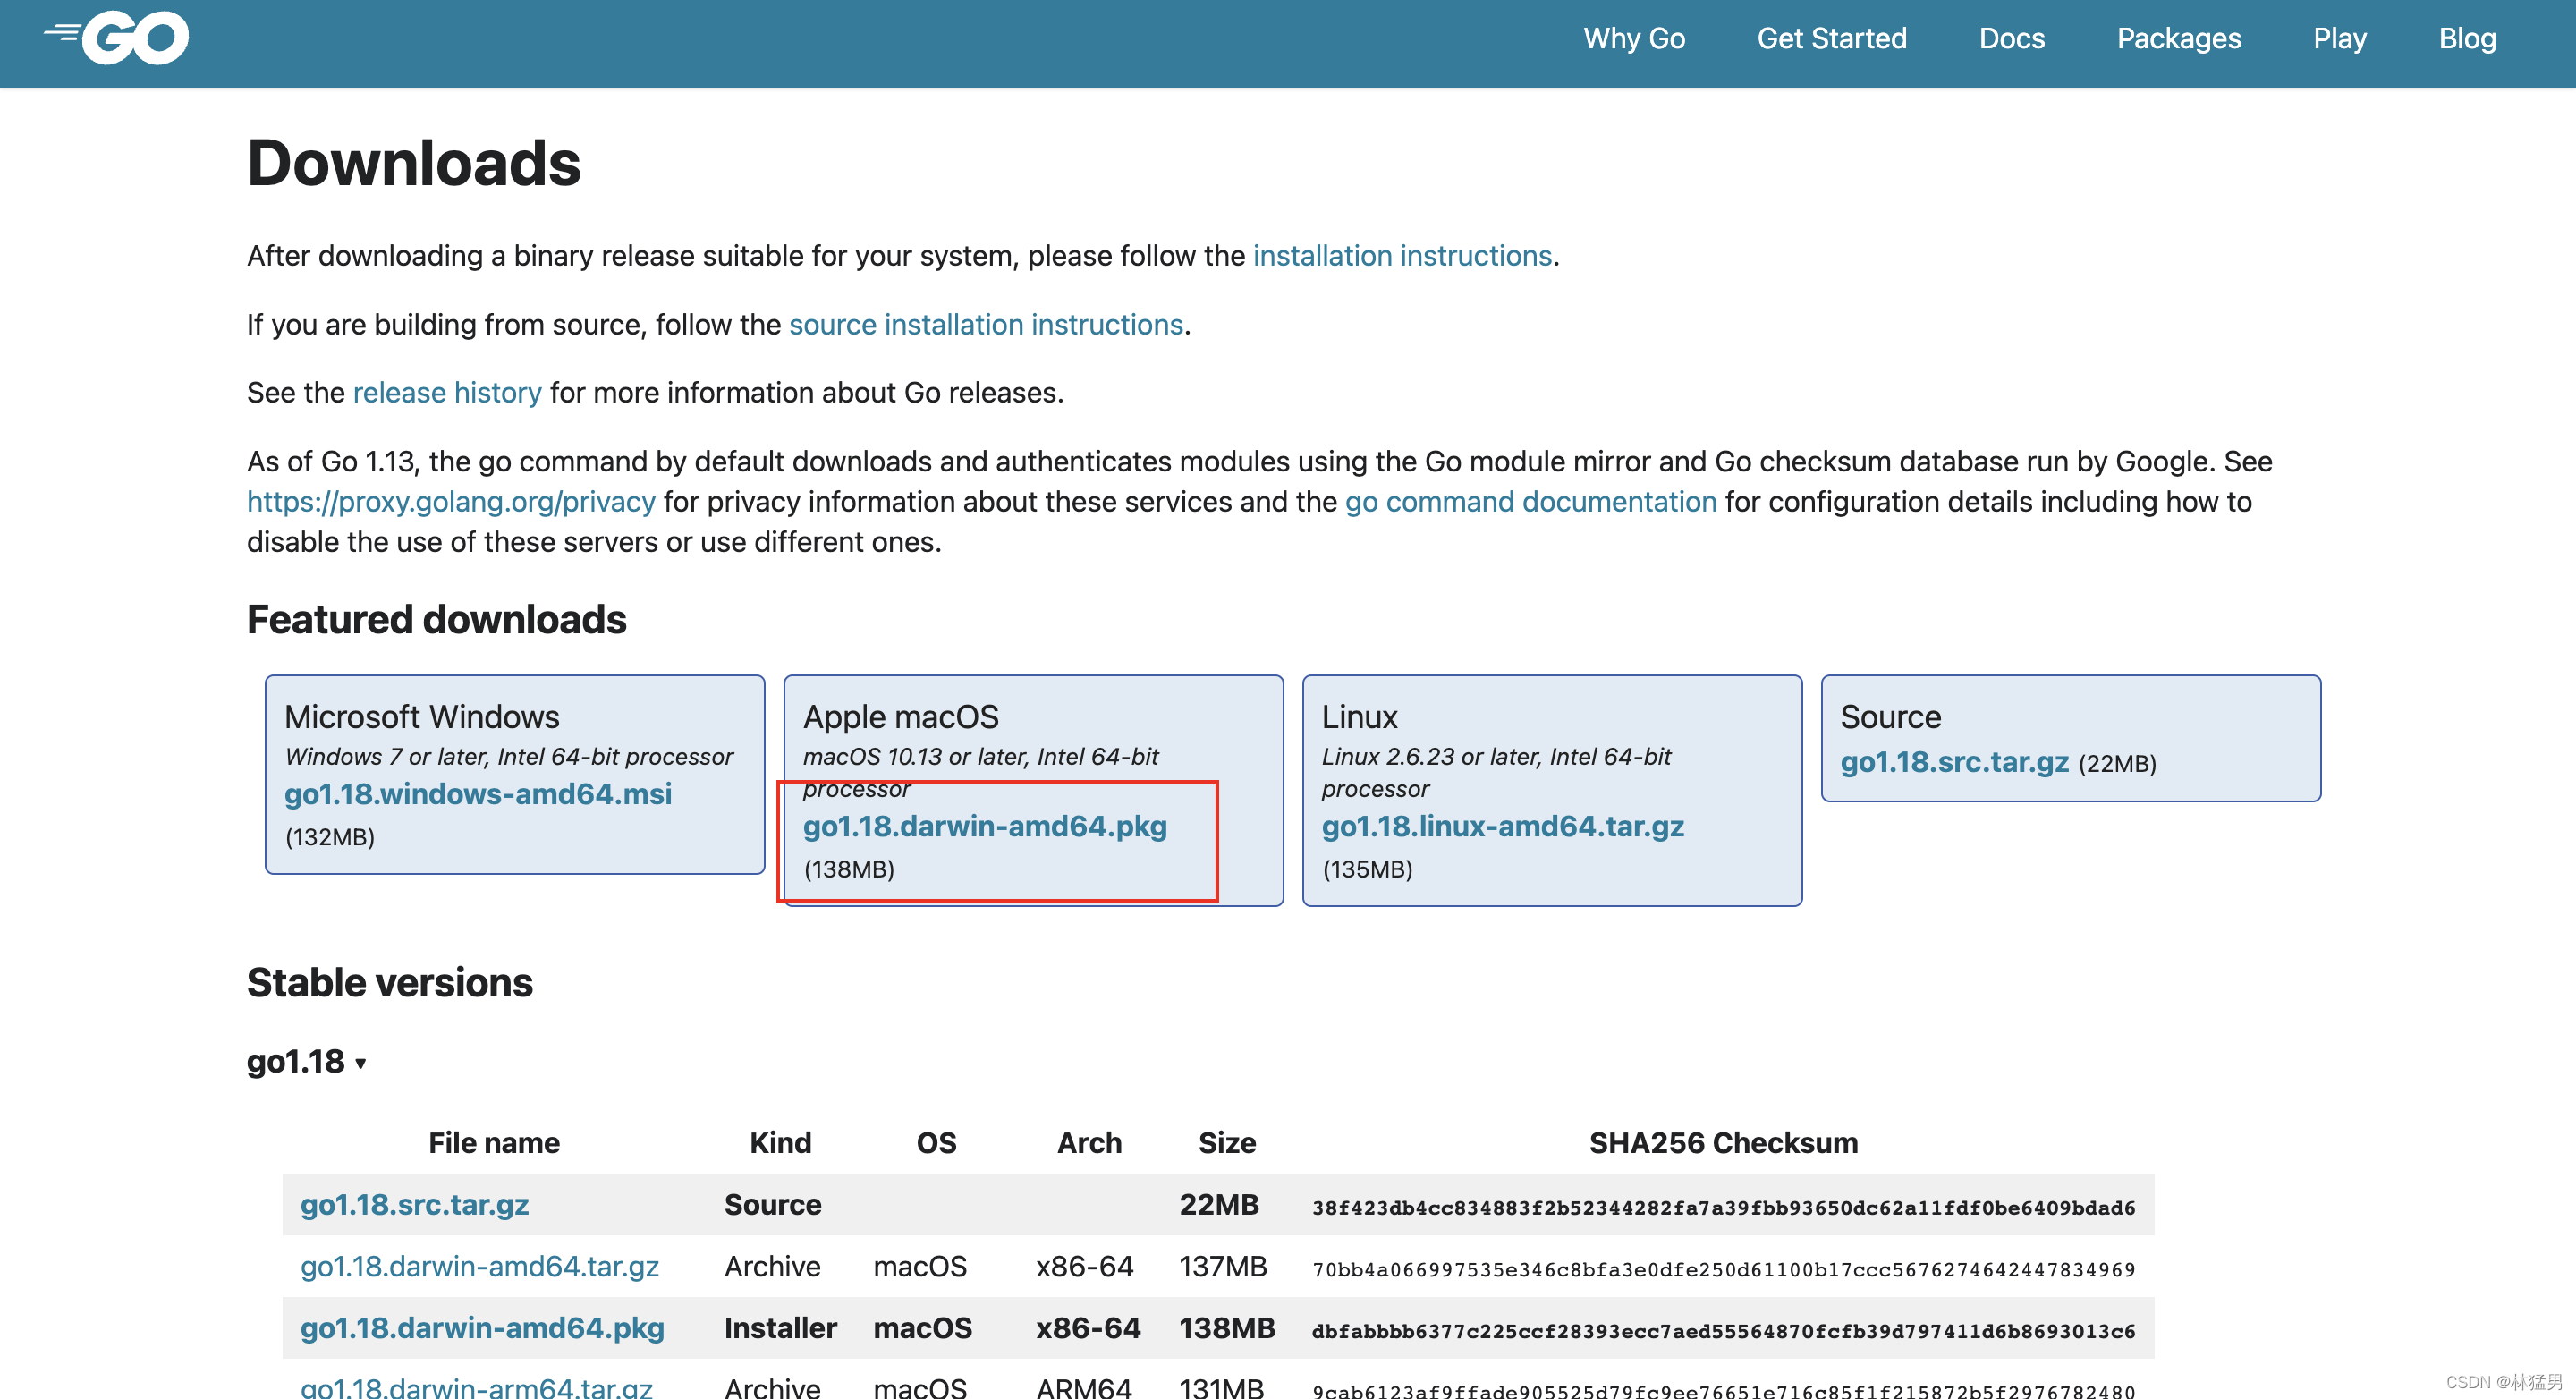Download go1.18.src.tar.gz from Source box
The width and height of the screenshot is (2576, 1399).
point(1954,762)
